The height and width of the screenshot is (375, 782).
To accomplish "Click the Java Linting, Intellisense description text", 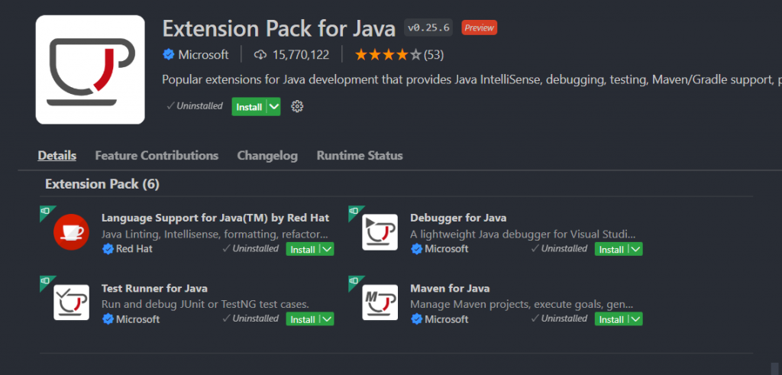I will coord(215,234).
